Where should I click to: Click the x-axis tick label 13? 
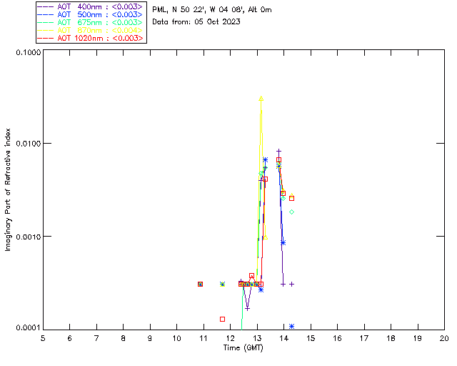point(257,339)
